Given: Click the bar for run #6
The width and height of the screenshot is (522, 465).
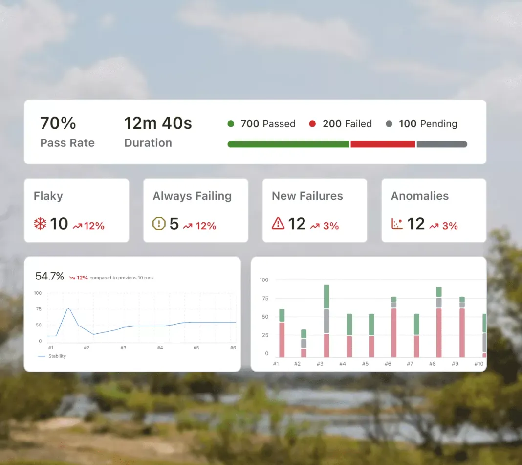Looking at the screenshot, I should click(394, 327).
